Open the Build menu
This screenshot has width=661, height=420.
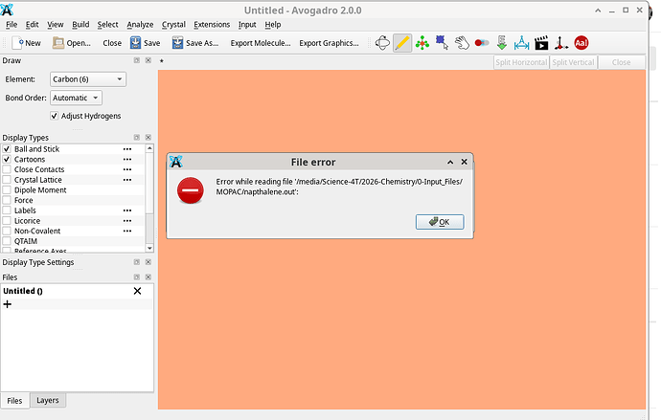tap(80, 25)
